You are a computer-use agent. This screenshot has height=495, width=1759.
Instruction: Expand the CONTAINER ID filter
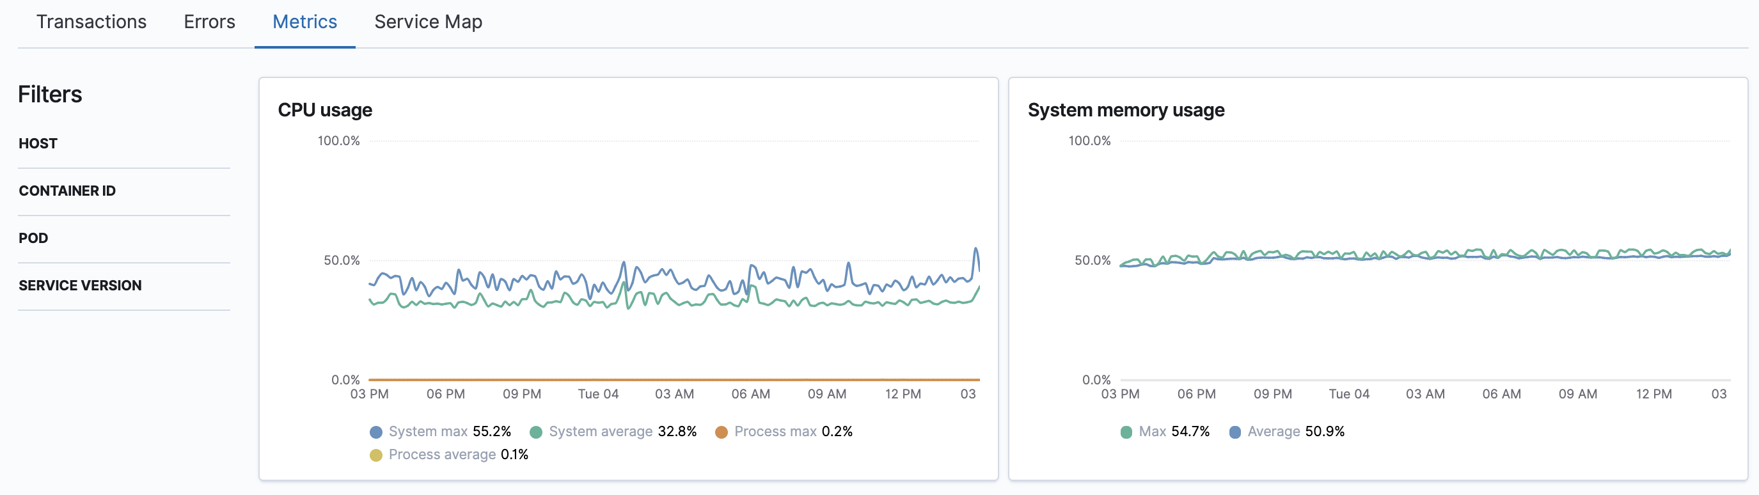tap(67, 191)
